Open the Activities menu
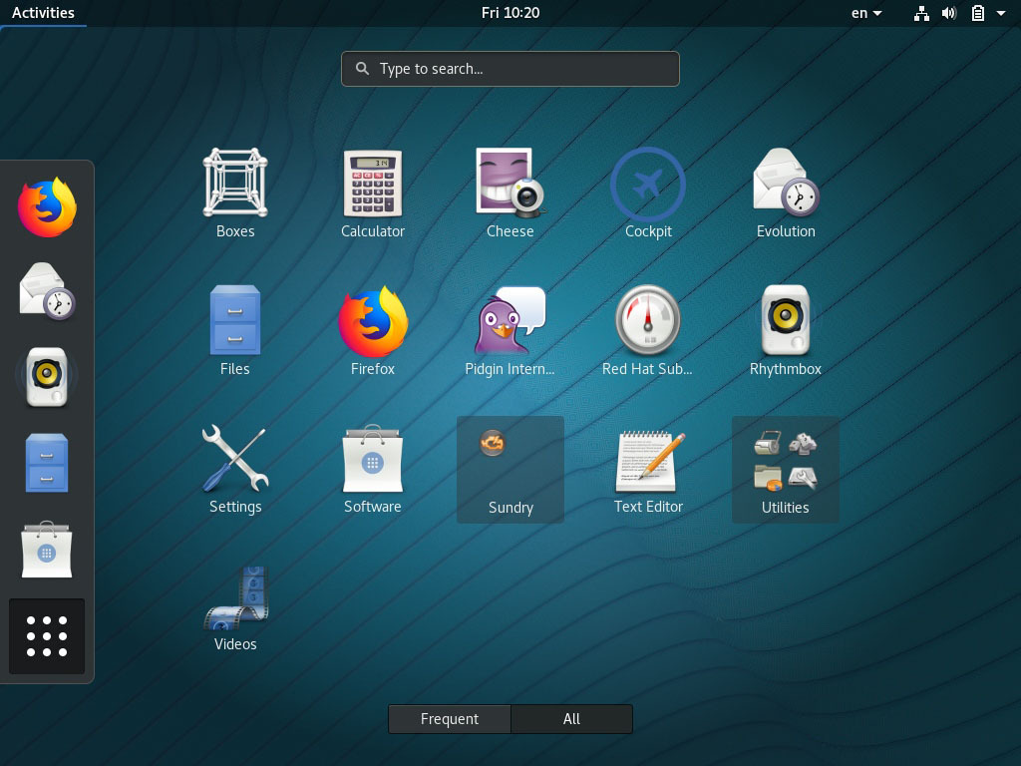 pos(44,12)
